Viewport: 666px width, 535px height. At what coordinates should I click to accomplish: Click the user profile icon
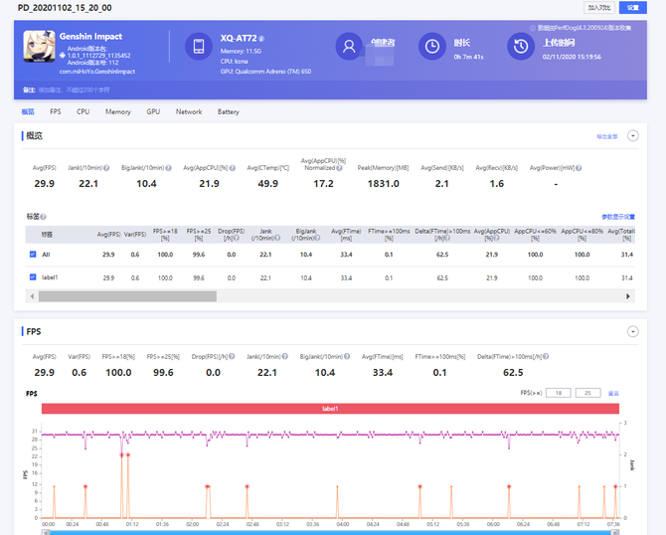[x=349, y=47]
